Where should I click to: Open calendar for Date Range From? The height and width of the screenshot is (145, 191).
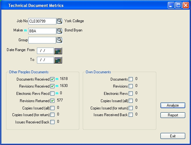(x=58, y=51)
